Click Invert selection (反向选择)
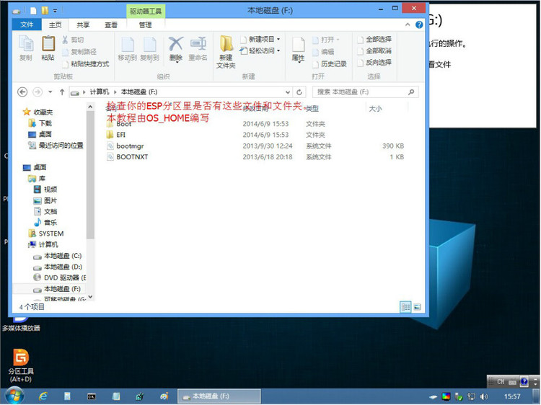The image size is (541, 405). point(374,63)
